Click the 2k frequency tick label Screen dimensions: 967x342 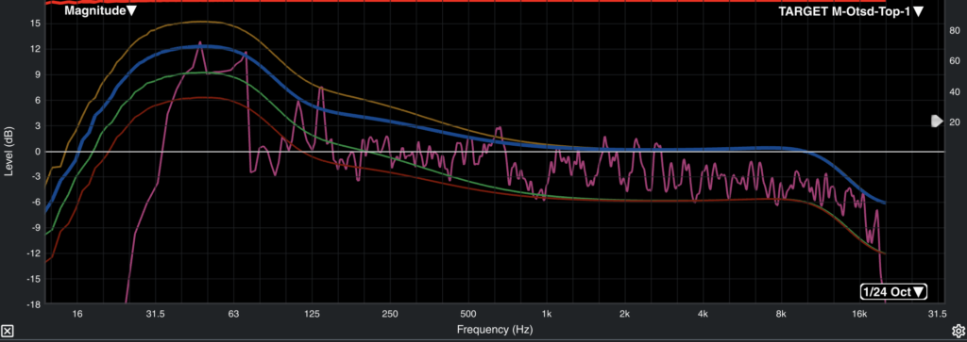click(625, 314)
